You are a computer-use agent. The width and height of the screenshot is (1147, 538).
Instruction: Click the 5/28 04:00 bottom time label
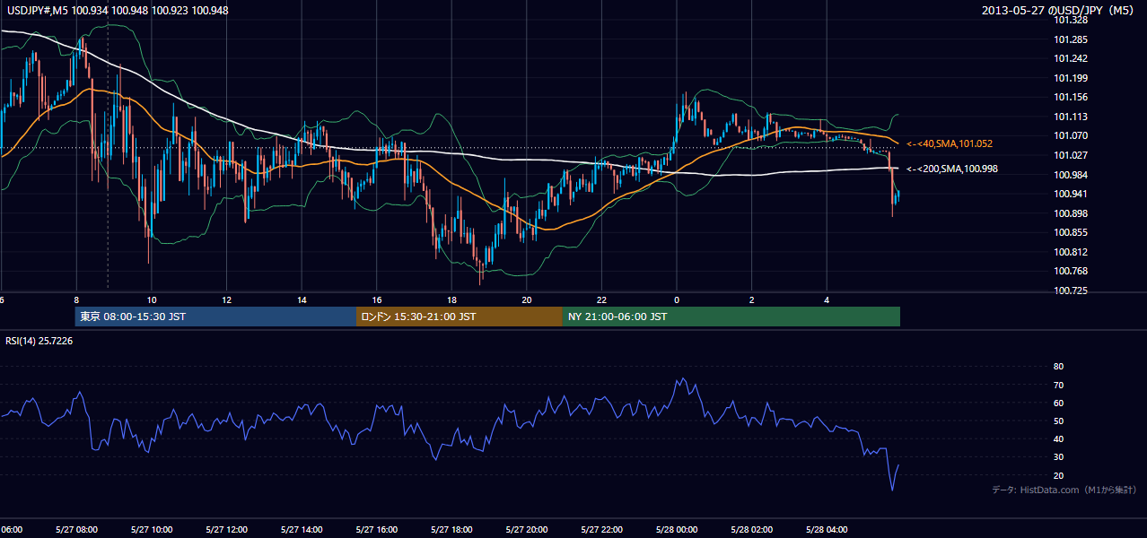coord(826,530)
